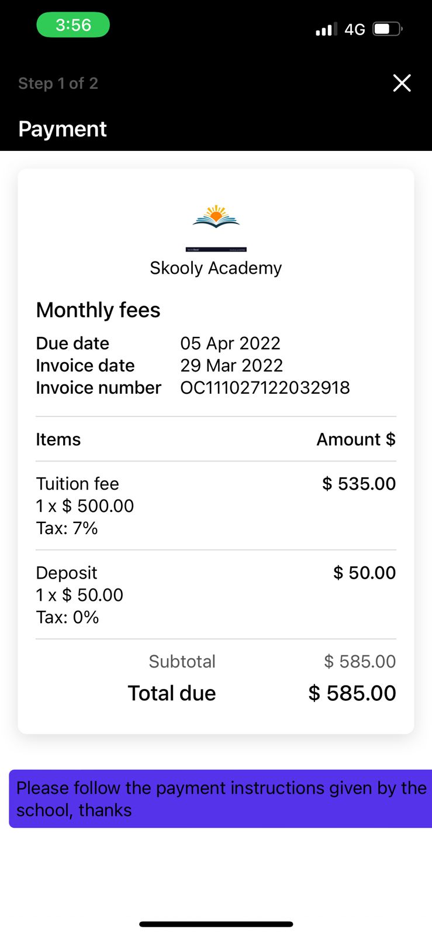Tap the invoice number OC111027122032918
The image size is (432, 936).
click(265, 387)
